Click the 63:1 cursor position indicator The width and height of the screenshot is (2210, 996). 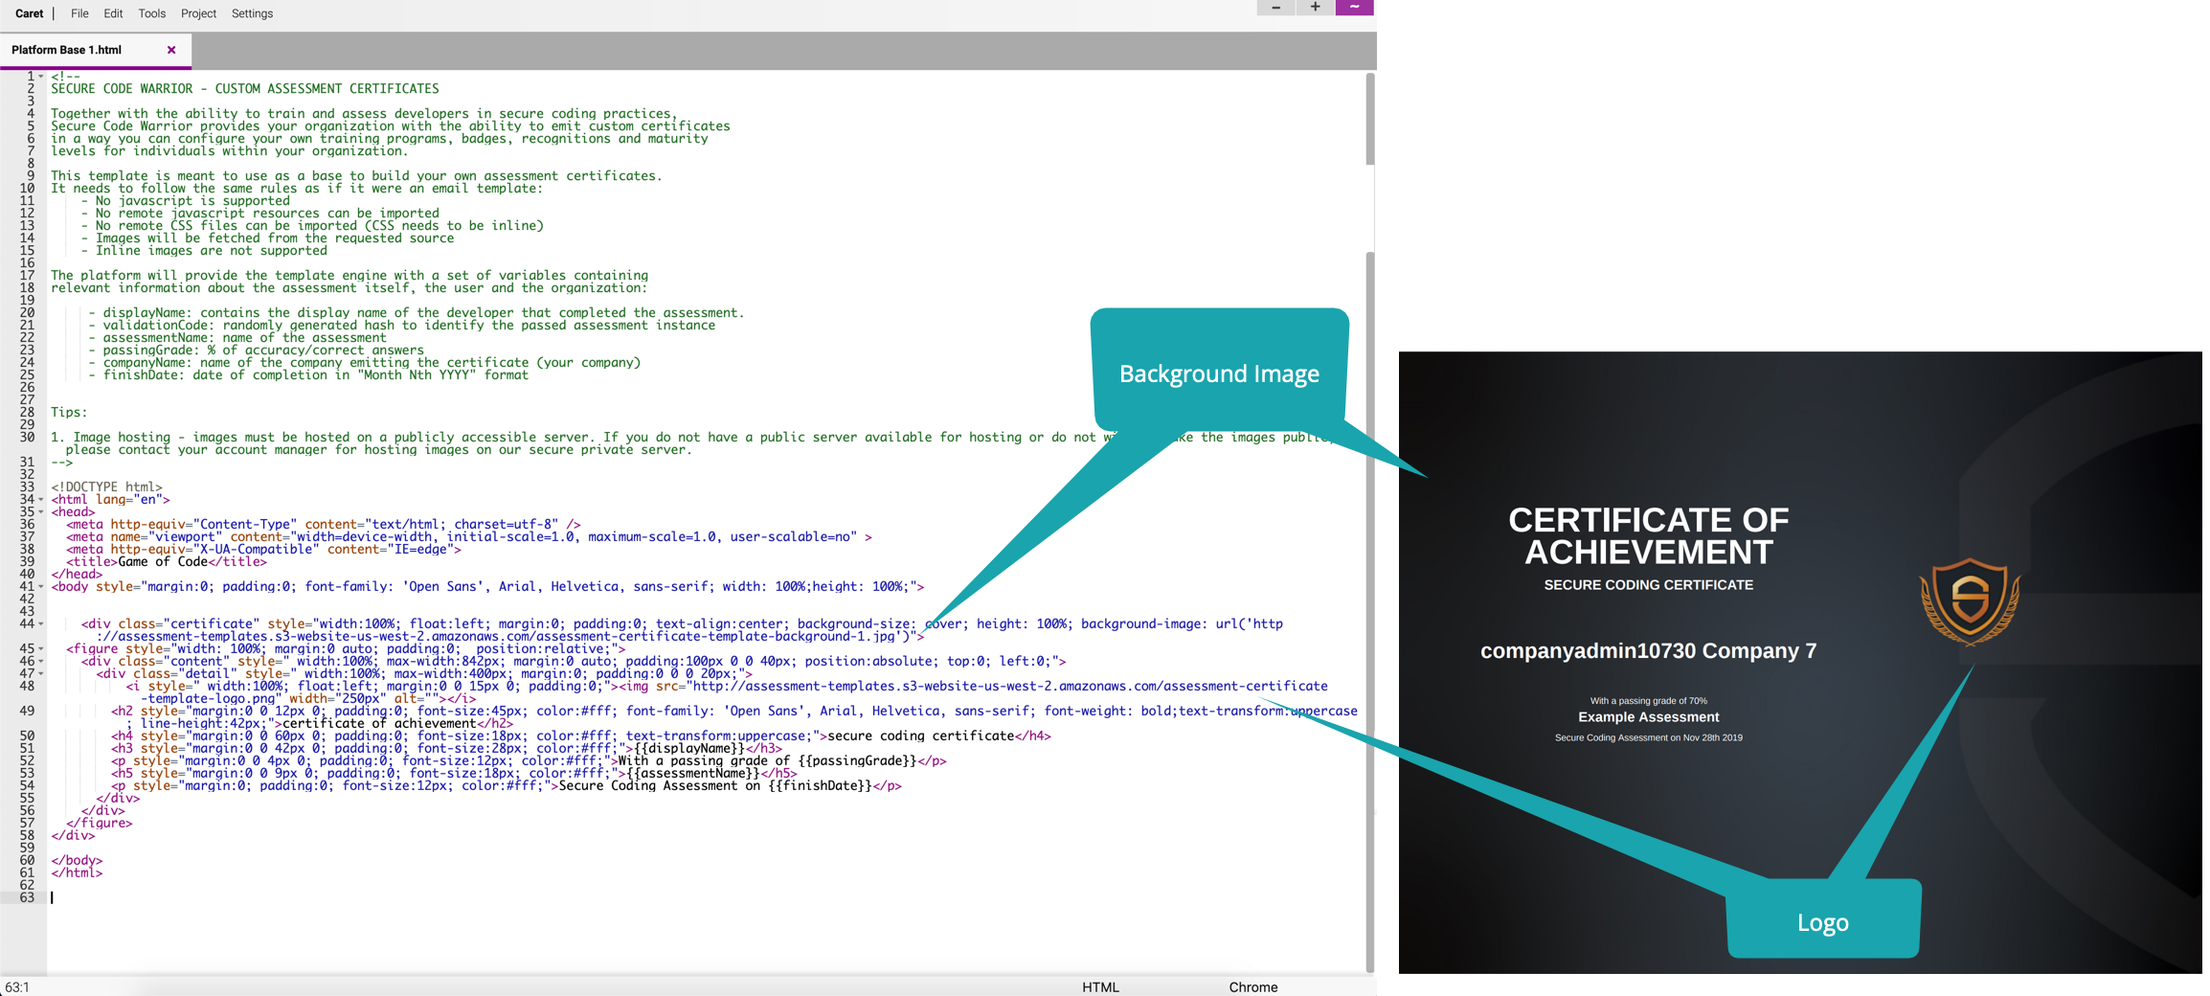19,986
